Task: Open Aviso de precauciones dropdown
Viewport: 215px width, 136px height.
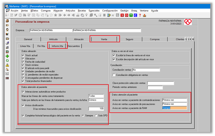Action: pyautogui.click(x=175, y=104)
